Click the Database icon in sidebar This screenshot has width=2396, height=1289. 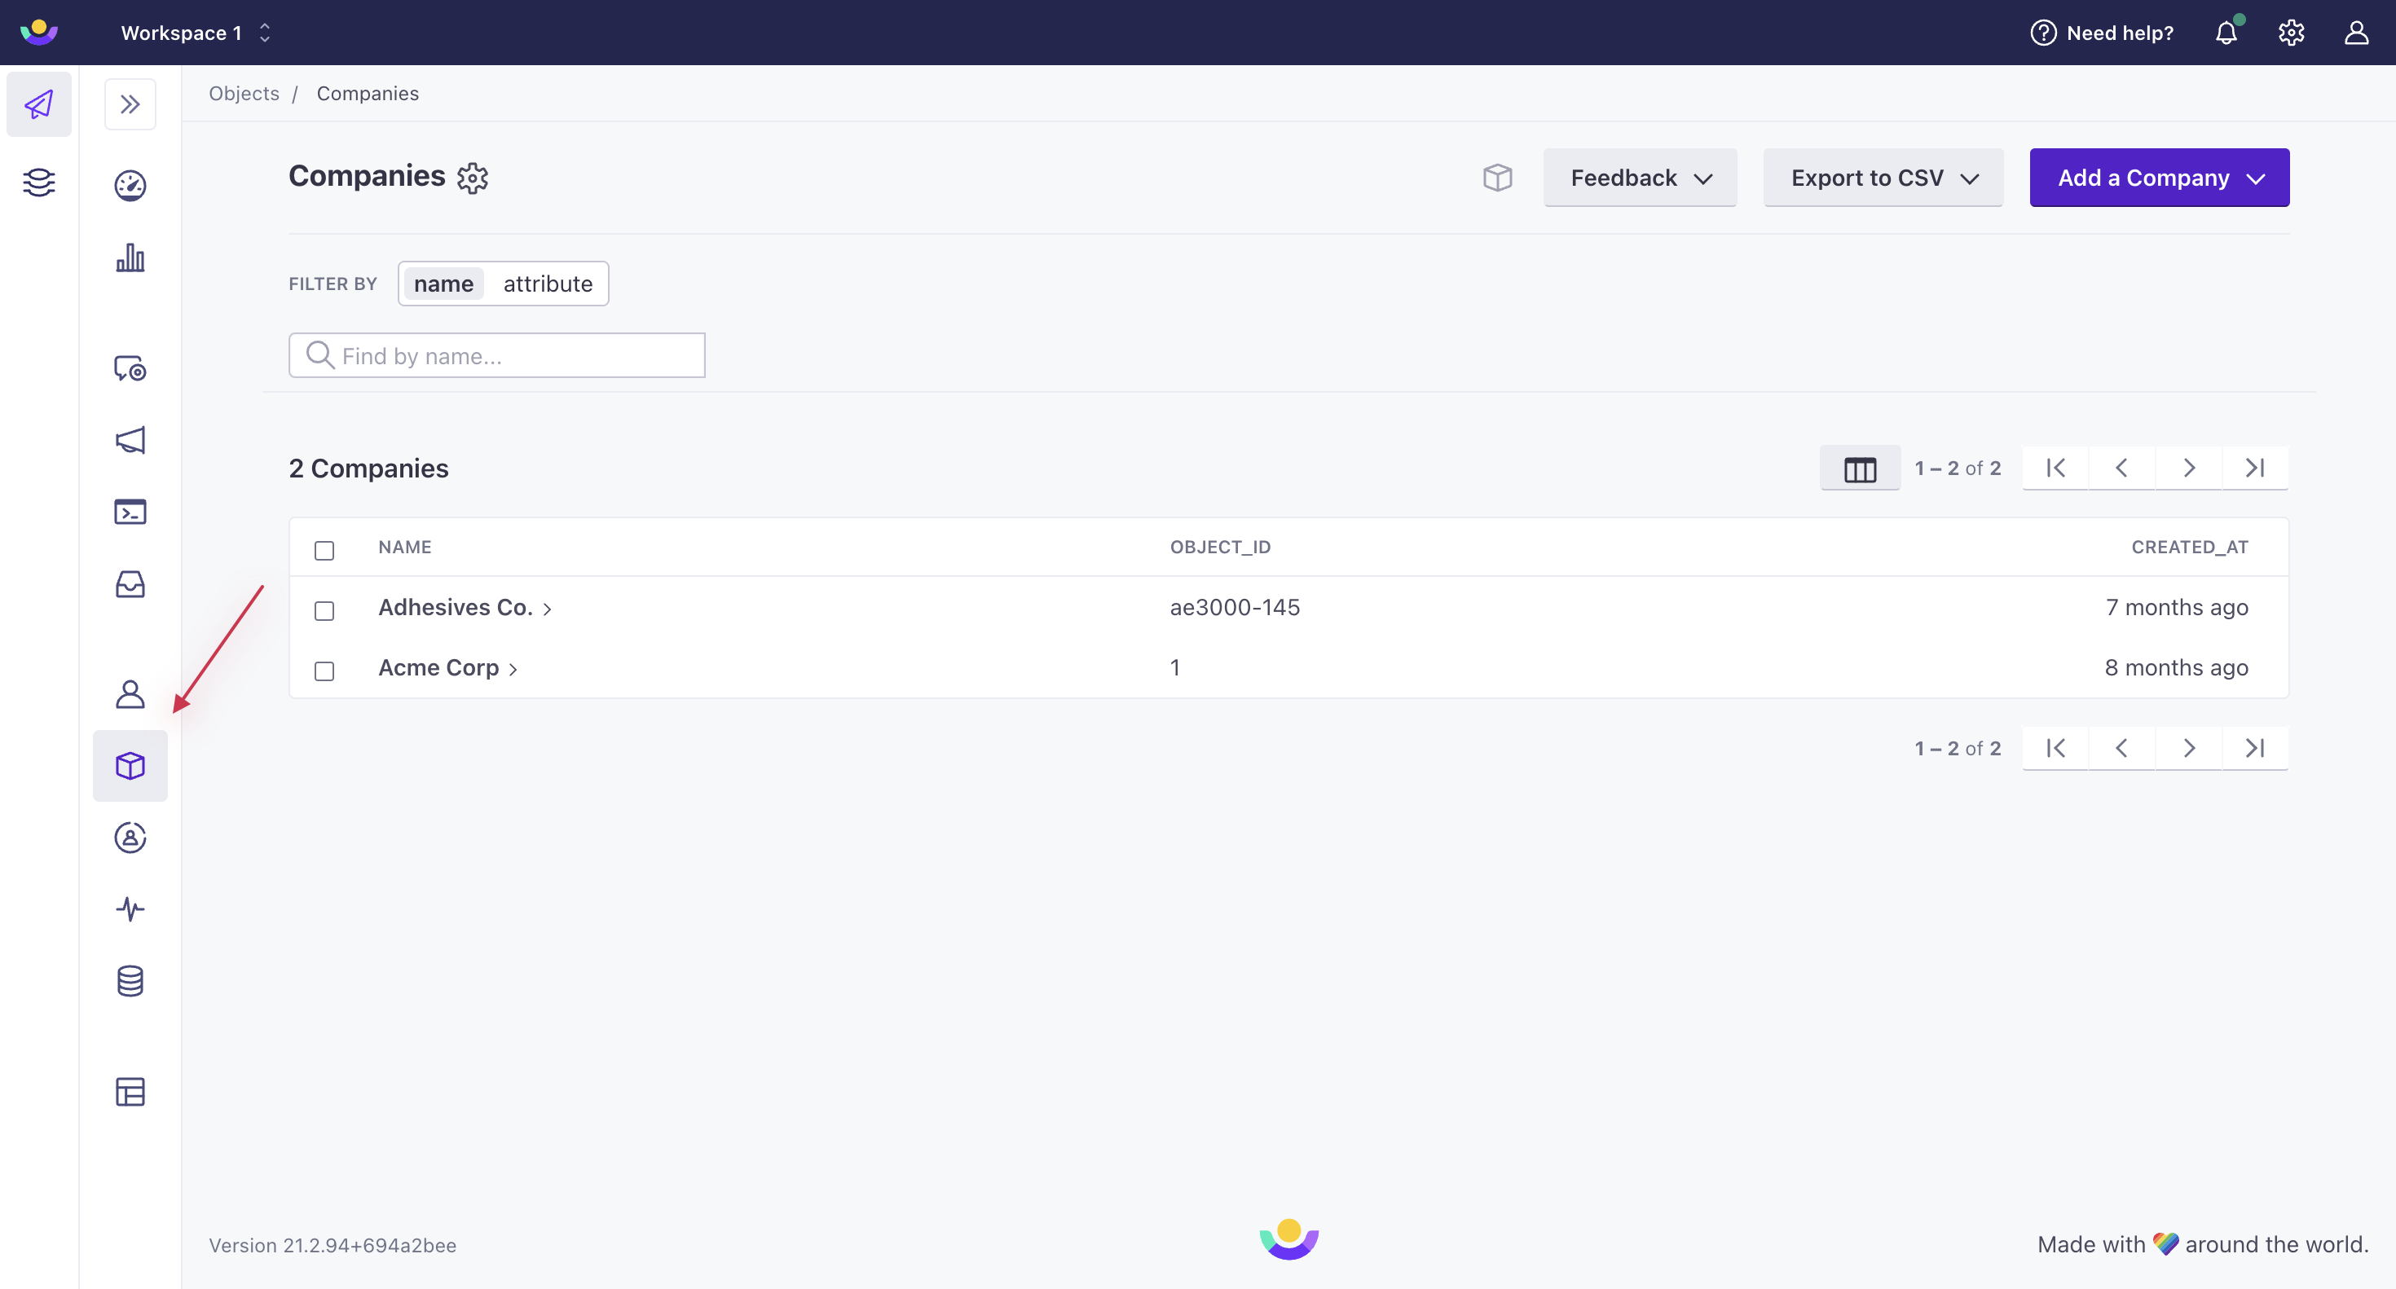(130, 981)
